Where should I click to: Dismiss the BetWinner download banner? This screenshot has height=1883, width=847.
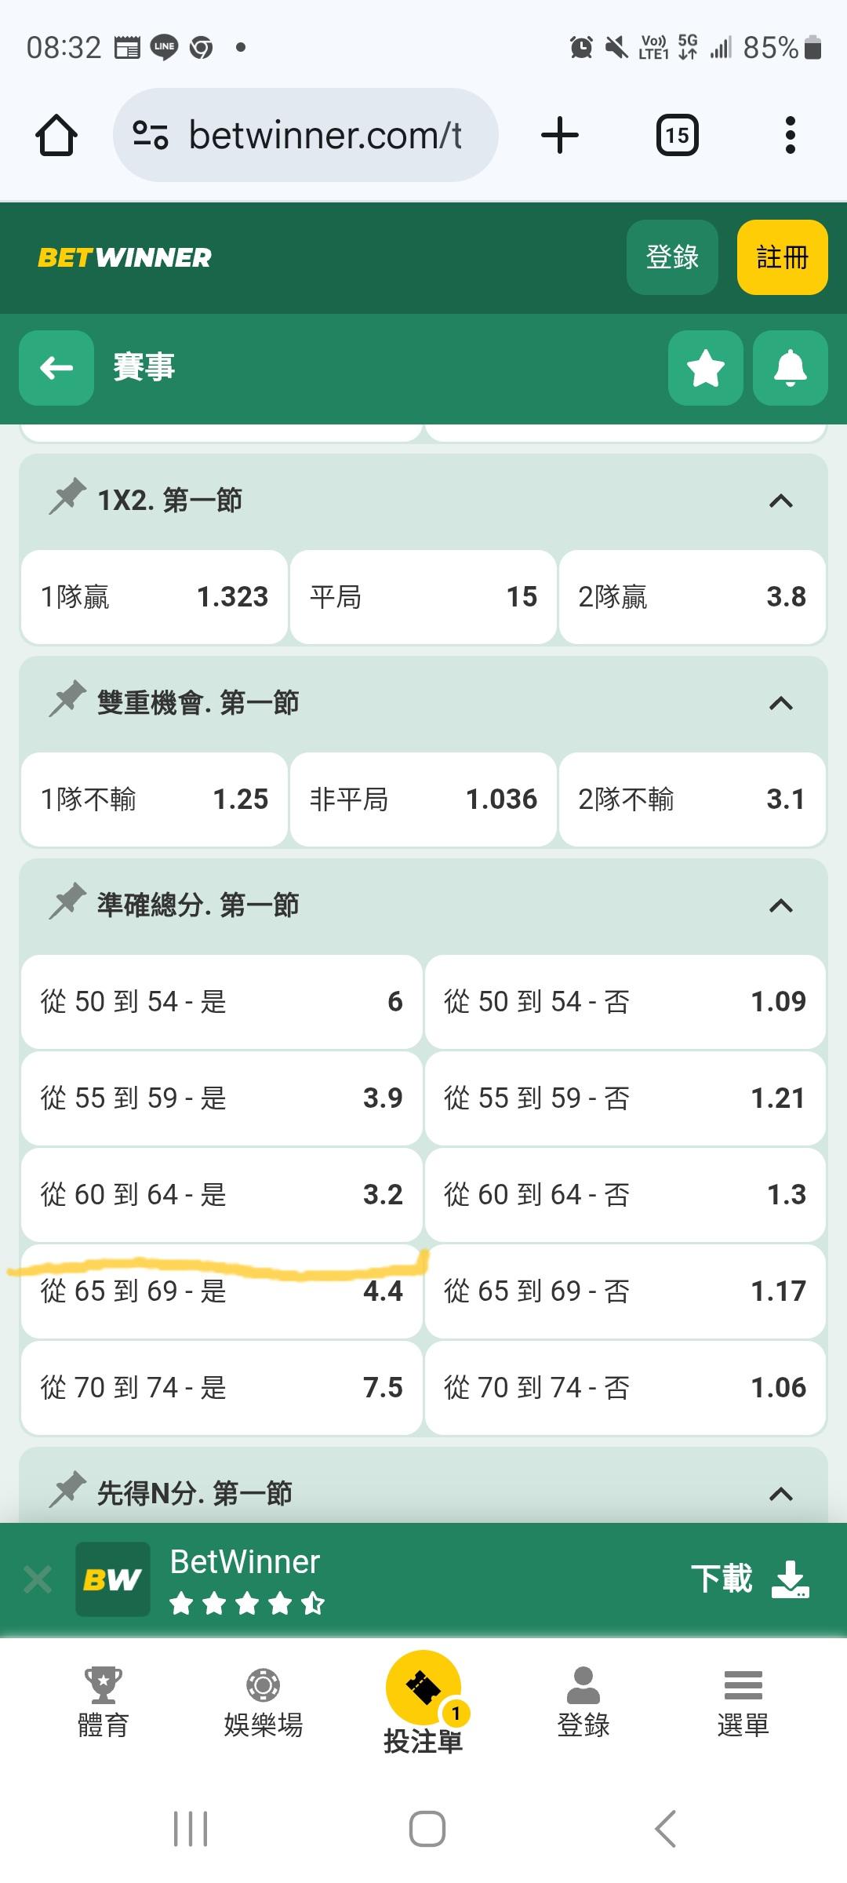point(38,1579)
